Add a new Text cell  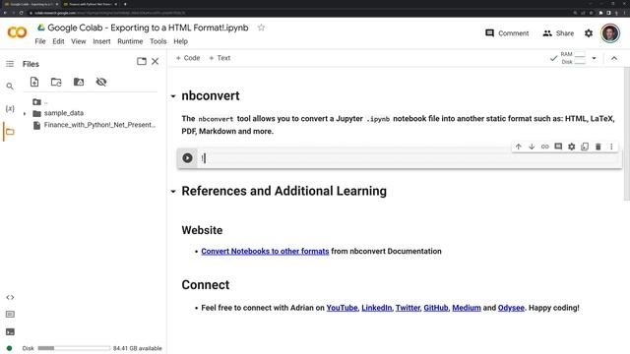coord(220,58)
